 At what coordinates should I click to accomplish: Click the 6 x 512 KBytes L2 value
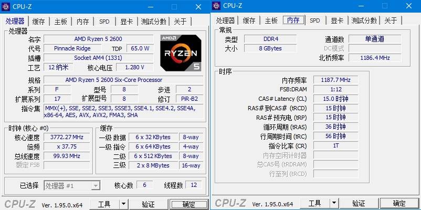[x=153, y=156]
